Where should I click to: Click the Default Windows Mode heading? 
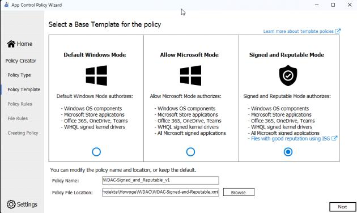(x=95, y=55)
